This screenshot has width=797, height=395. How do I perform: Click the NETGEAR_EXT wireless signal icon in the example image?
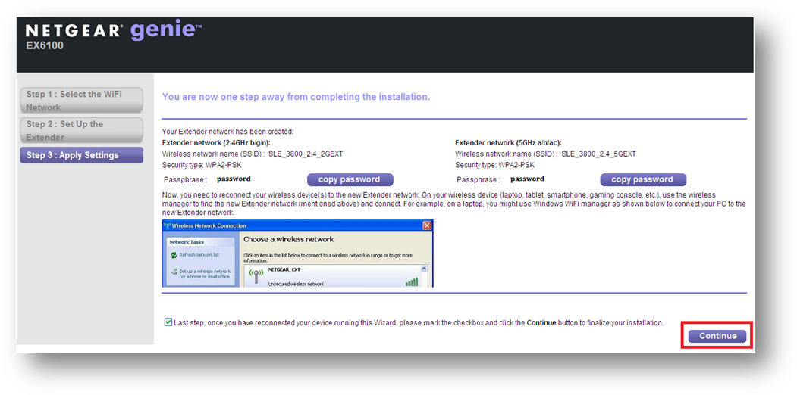256,275
